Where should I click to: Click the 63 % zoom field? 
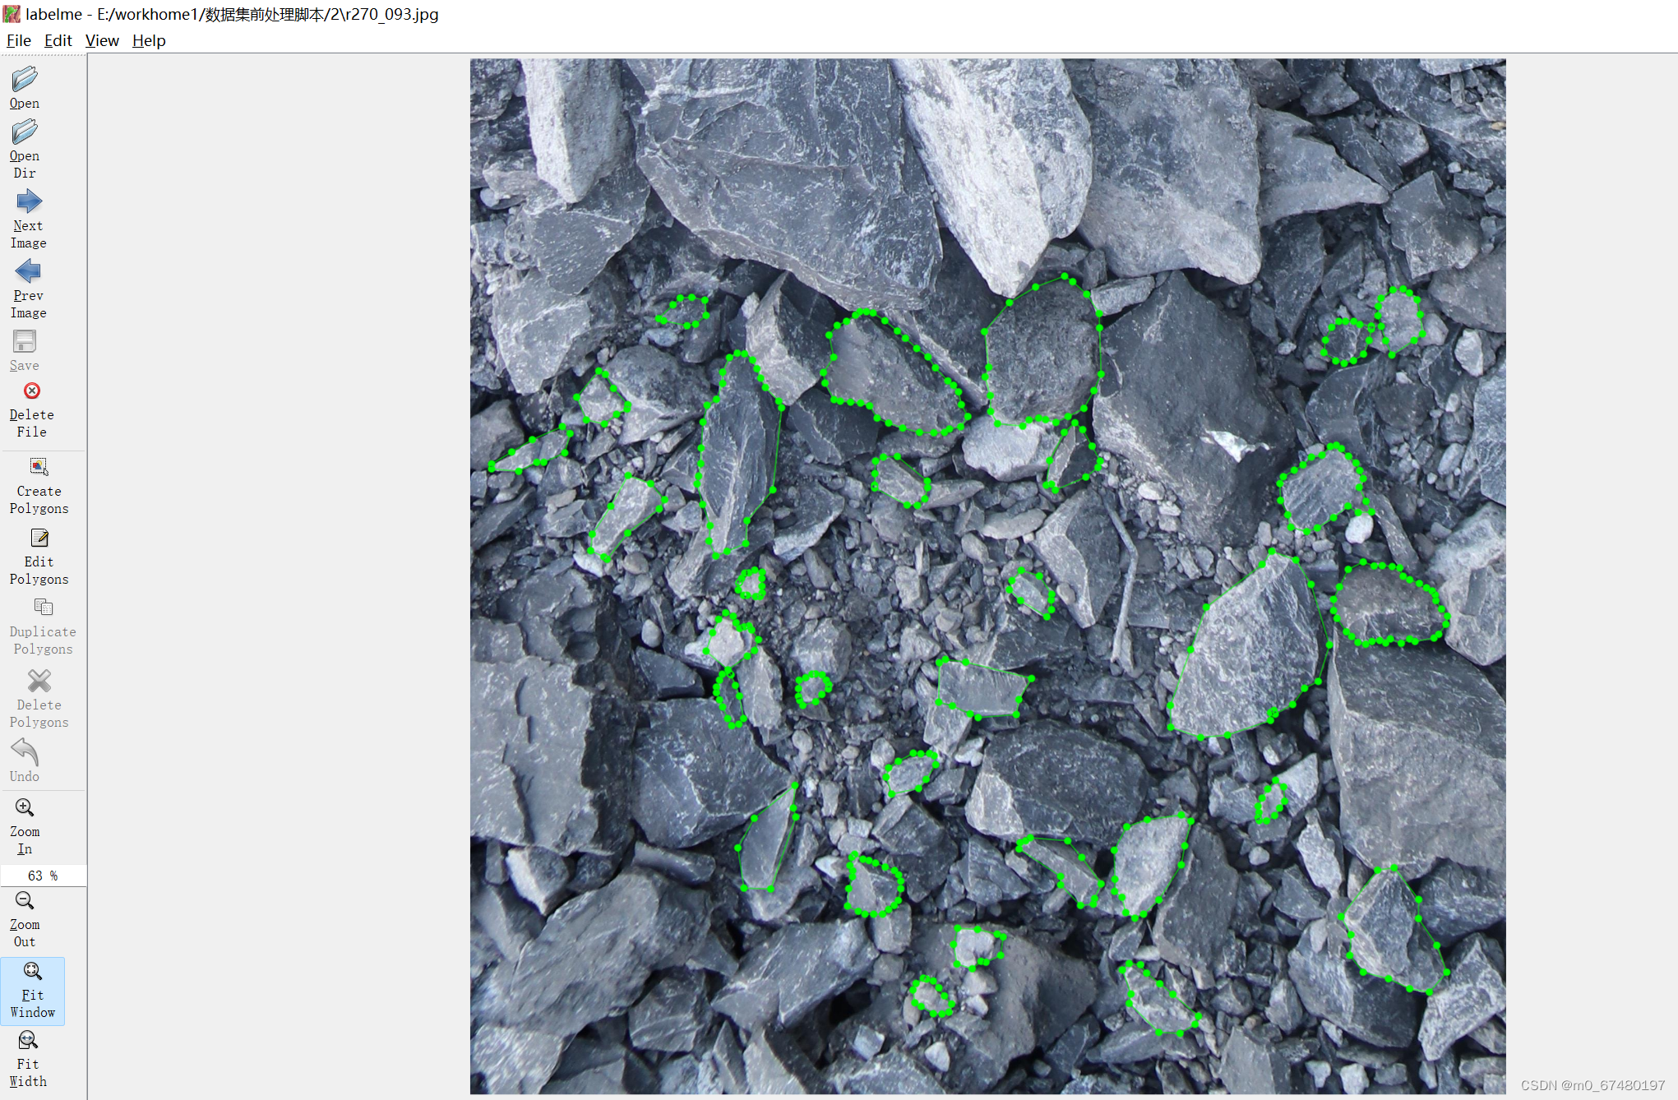(x=43, y=876)
